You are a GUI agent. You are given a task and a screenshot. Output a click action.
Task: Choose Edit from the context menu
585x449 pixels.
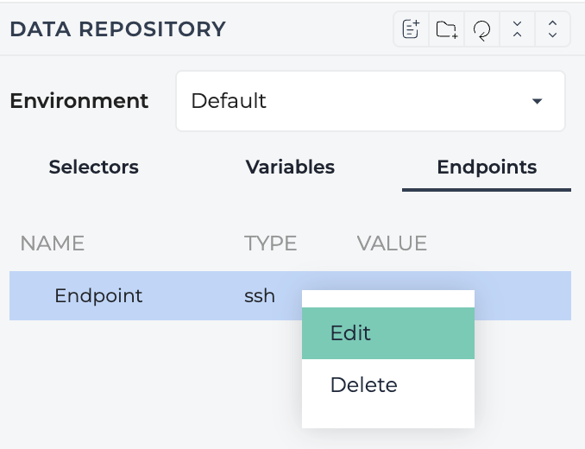(x=388, y=333)
